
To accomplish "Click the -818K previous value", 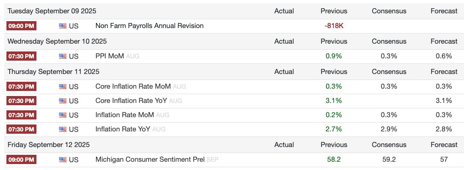I will tap(334, 26).
